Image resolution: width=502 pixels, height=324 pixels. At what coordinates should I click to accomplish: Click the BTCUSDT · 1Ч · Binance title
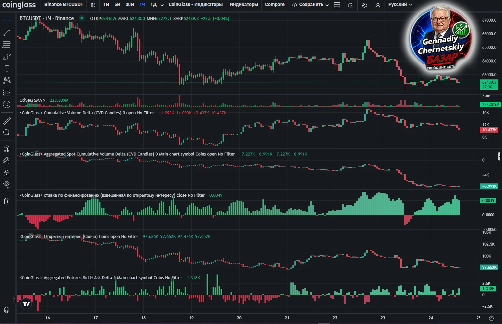pos(47,18)
